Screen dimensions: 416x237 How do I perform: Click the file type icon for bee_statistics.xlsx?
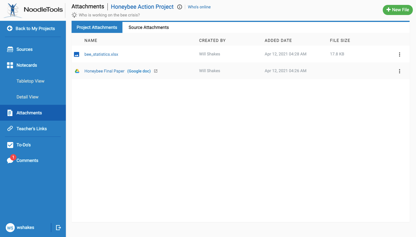coord(77,54)
